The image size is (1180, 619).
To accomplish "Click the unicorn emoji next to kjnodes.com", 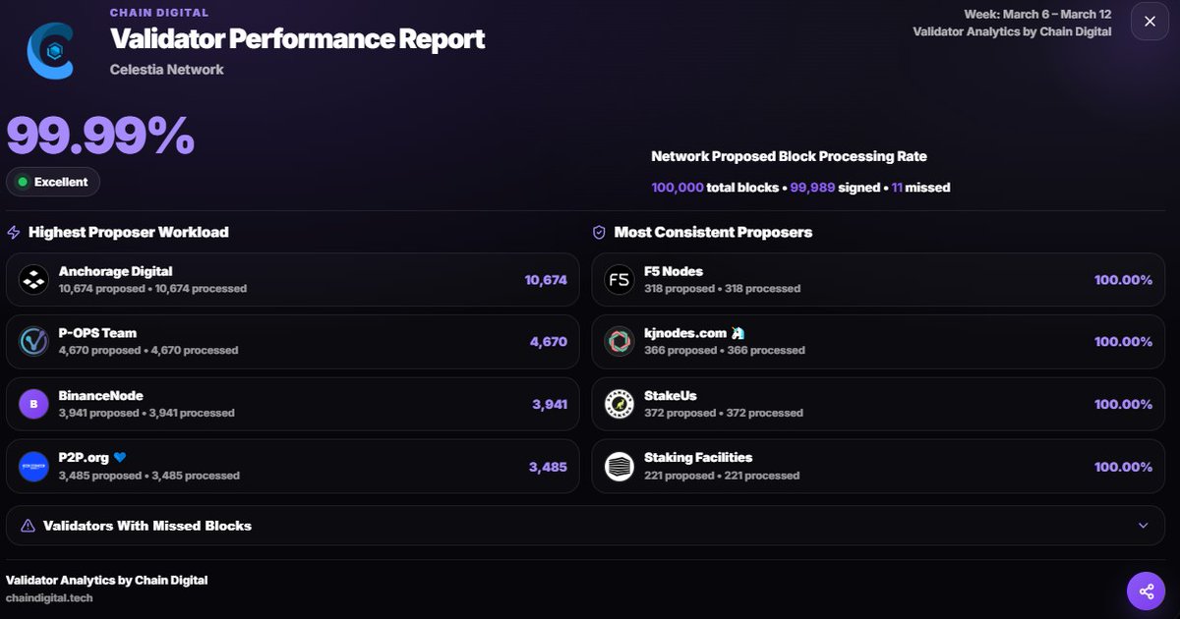I will [x=737, y=334].
